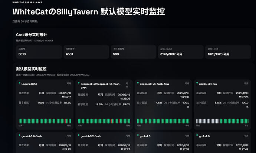Screen dimensions: 256x153
Task: Click the red failure bar in Laguna S 2.1 history
Action: (65, 121)
